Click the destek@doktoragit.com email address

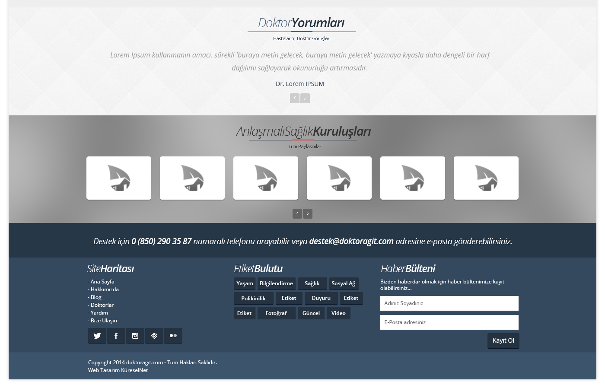click(351, 241)
